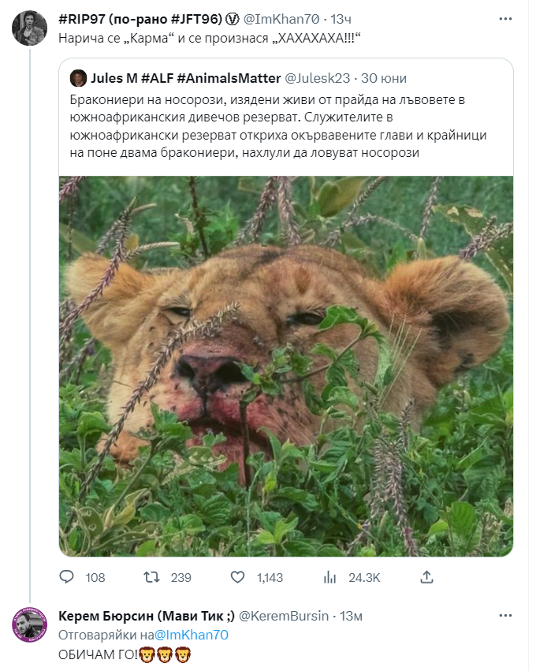
Task: Click the reply comment bubble icon
Action: (66, 577)
